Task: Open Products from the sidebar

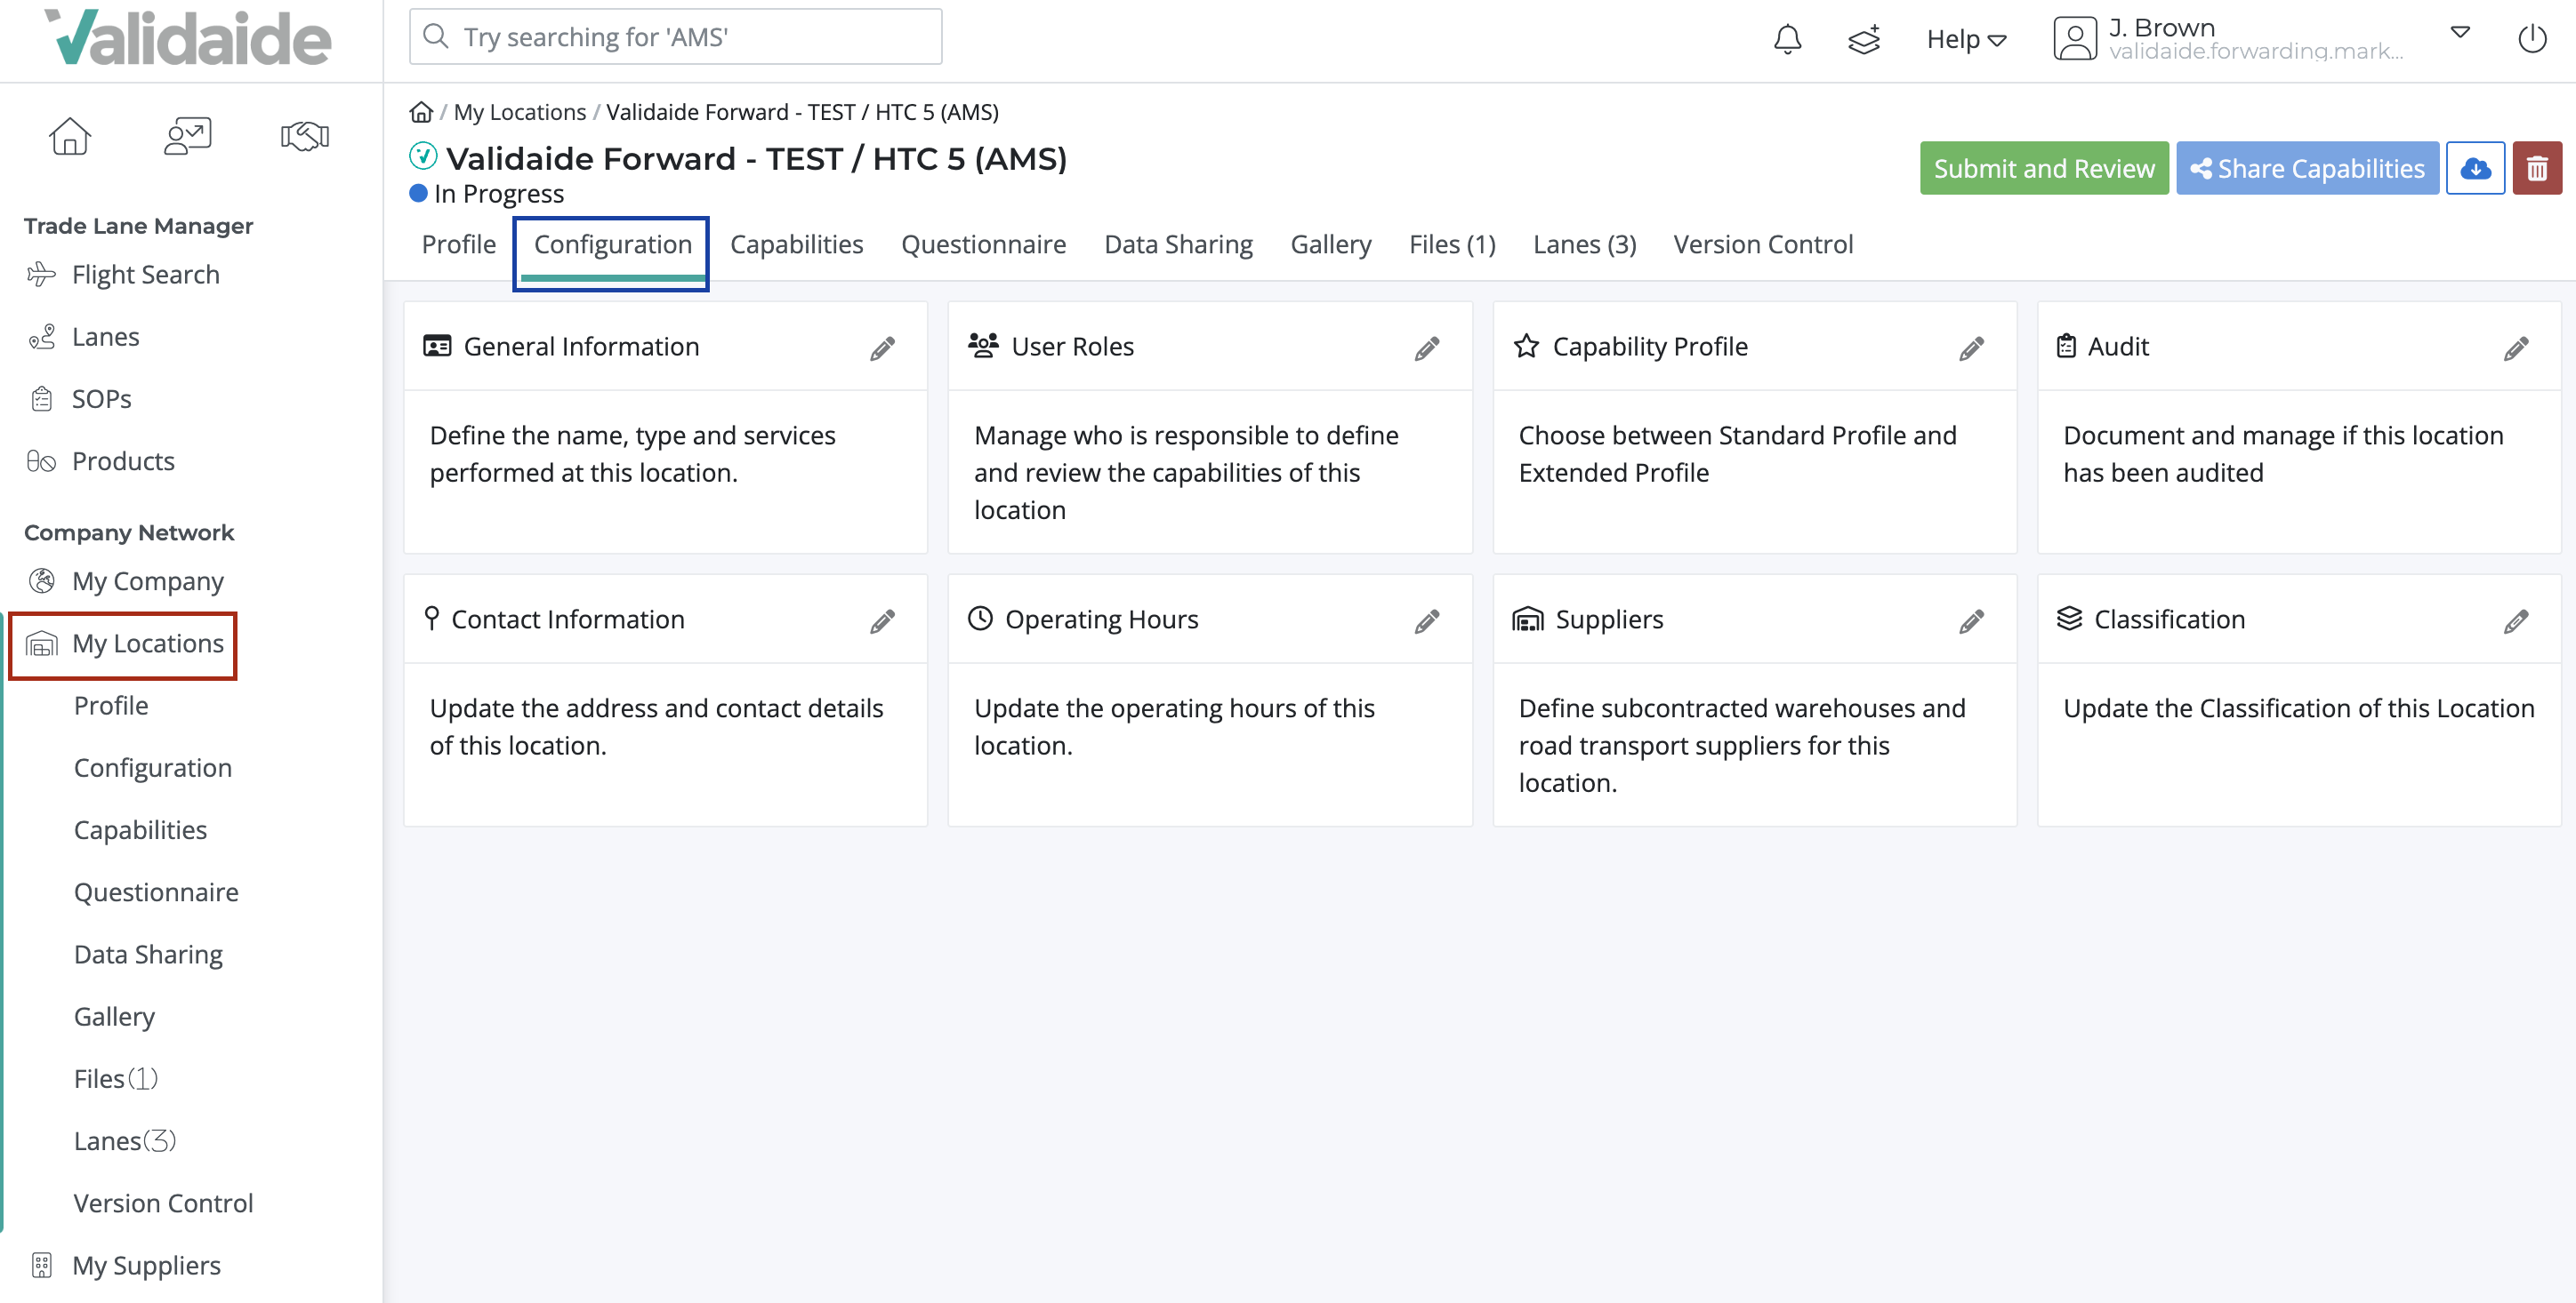Action: tap(123, 460)
